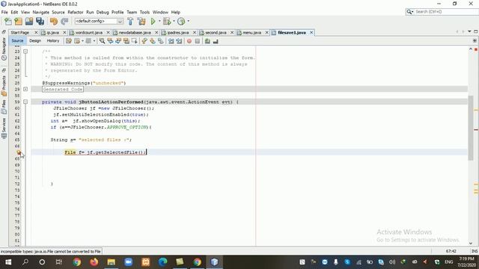Screen dimensions: 479x269
Task: Open the editor document list dropdown arrow
Action: pos(469,31)
